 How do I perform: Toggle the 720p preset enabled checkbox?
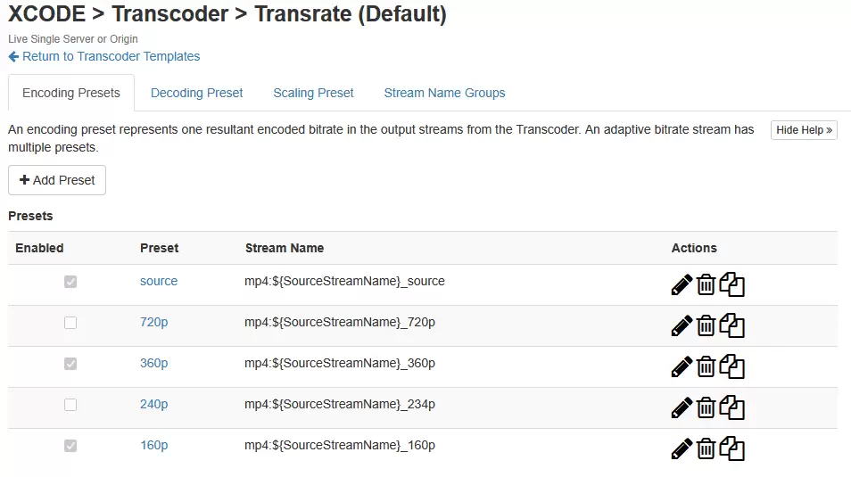point(70,323)
